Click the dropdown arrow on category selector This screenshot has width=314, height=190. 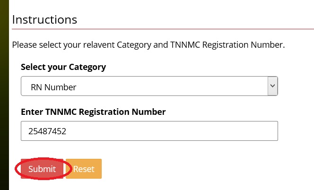tap(272, 86)
